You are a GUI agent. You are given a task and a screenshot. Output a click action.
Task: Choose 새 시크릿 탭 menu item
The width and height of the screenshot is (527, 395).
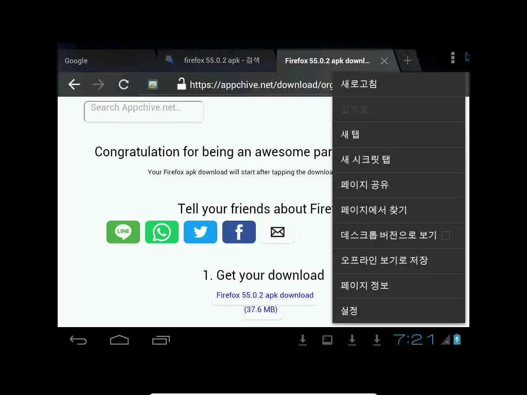click(x=399, y=159)
